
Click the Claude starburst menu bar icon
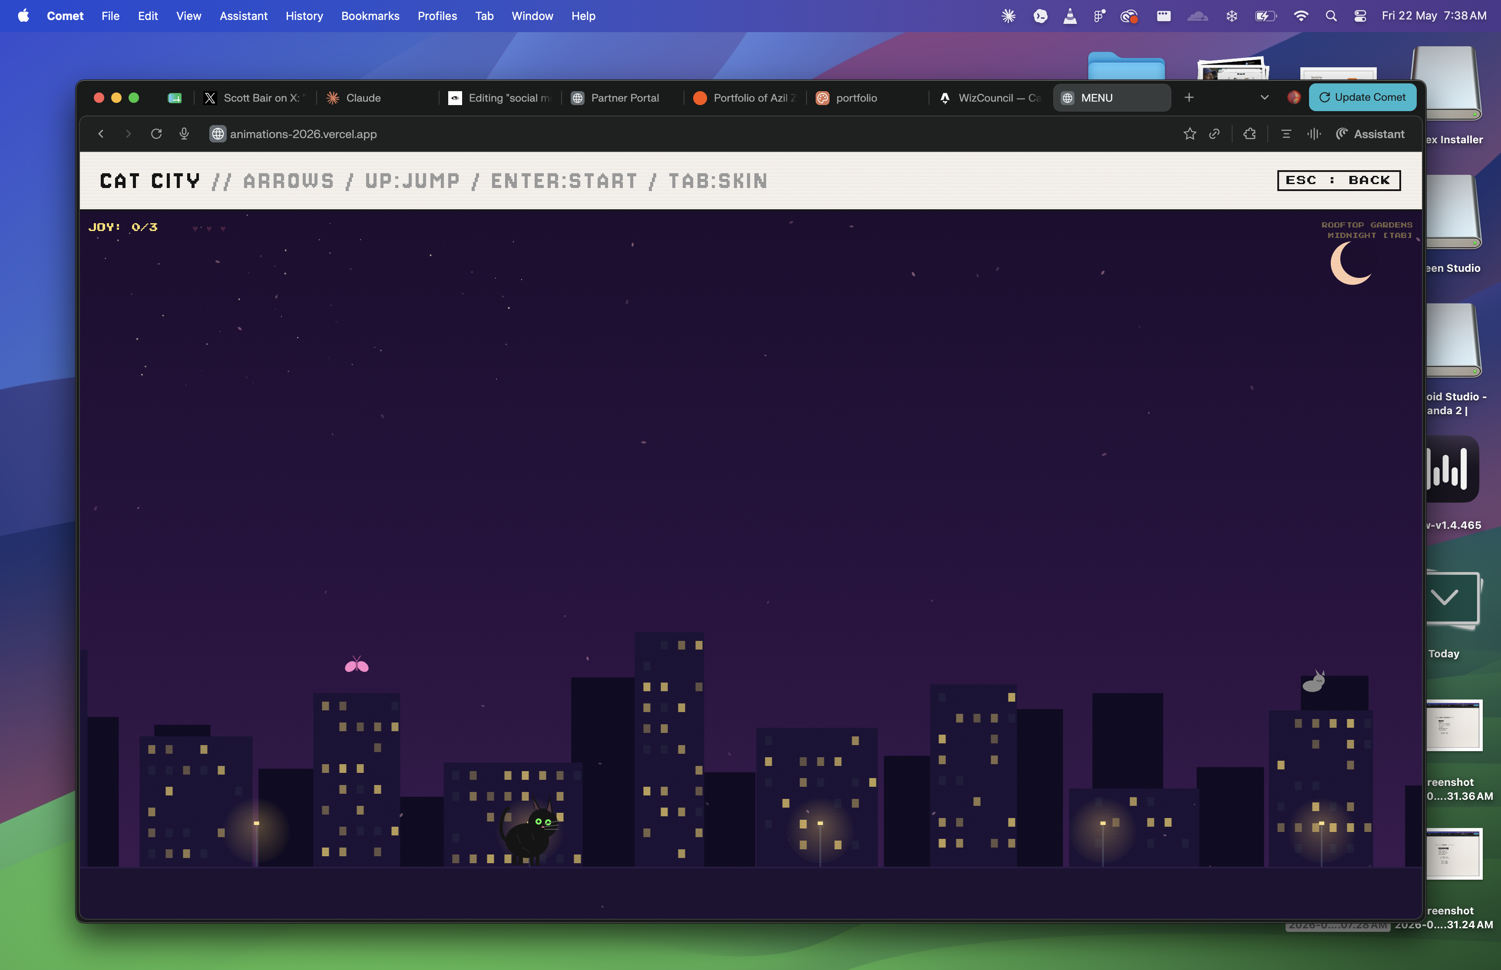(1008, 16)
